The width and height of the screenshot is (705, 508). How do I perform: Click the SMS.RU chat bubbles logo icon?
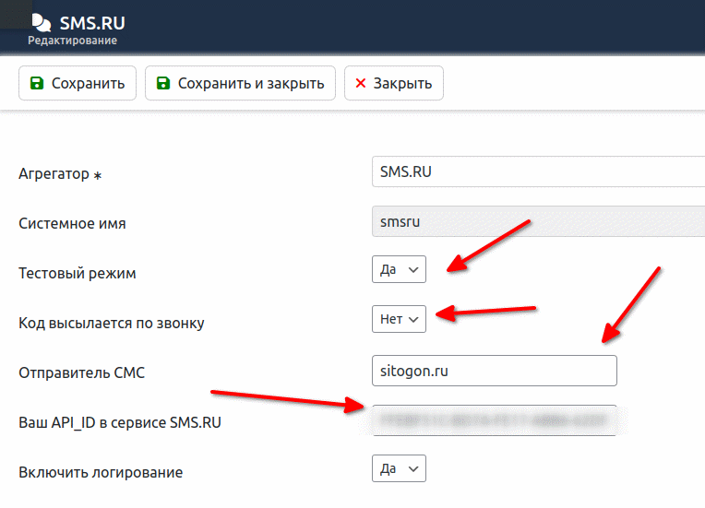(x=42, y=22)
